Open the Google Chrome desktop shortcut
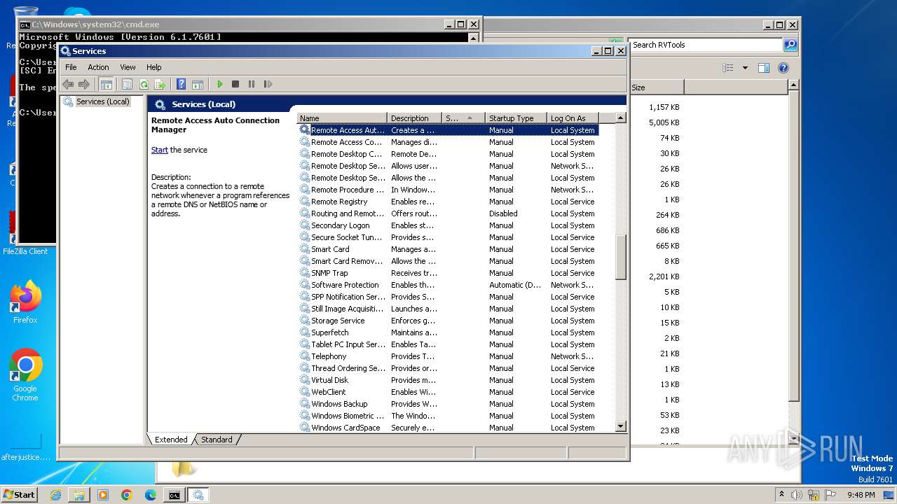 click(25, 375)
